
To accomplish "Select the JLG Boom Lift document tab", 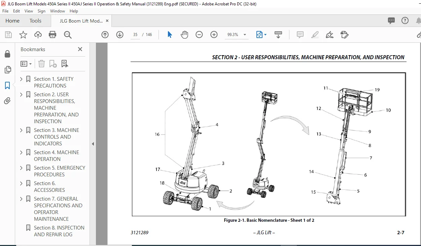I will (81, 21).
